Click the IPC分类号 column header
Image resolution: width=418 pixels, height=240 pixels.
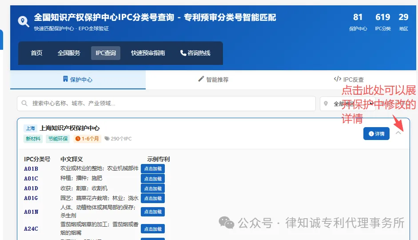click(37, 159)
